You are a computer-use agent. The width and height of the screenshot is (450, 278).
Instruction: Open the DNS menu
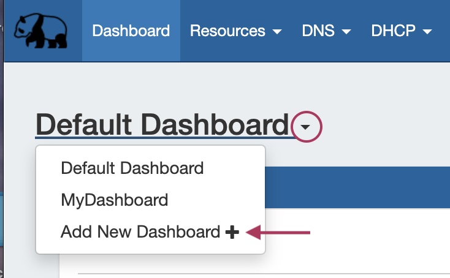320,31
